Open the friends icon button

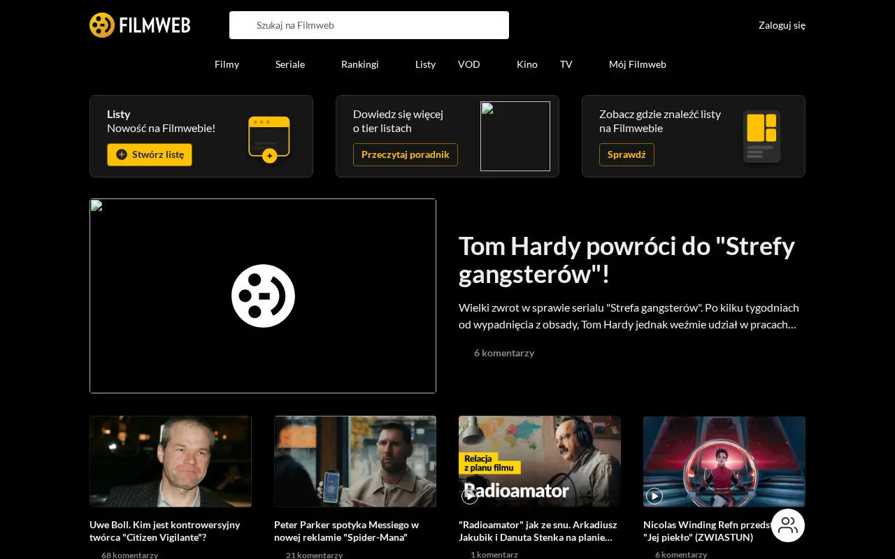[x=788, y=525]
